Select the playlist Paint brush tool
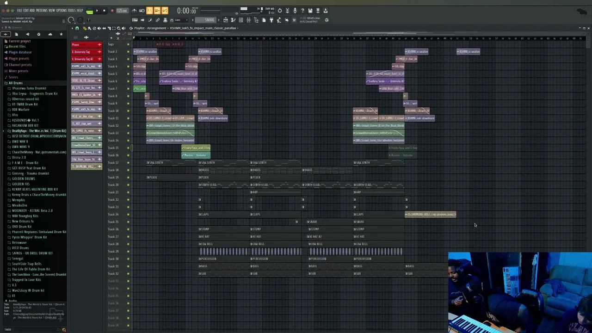Viewport: 592px width, 333px height. tap(89, 28)
